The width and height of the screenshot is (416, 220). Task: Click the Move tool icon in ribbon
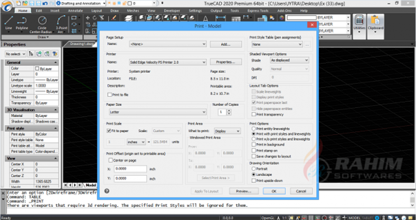[x=88, y=18]
